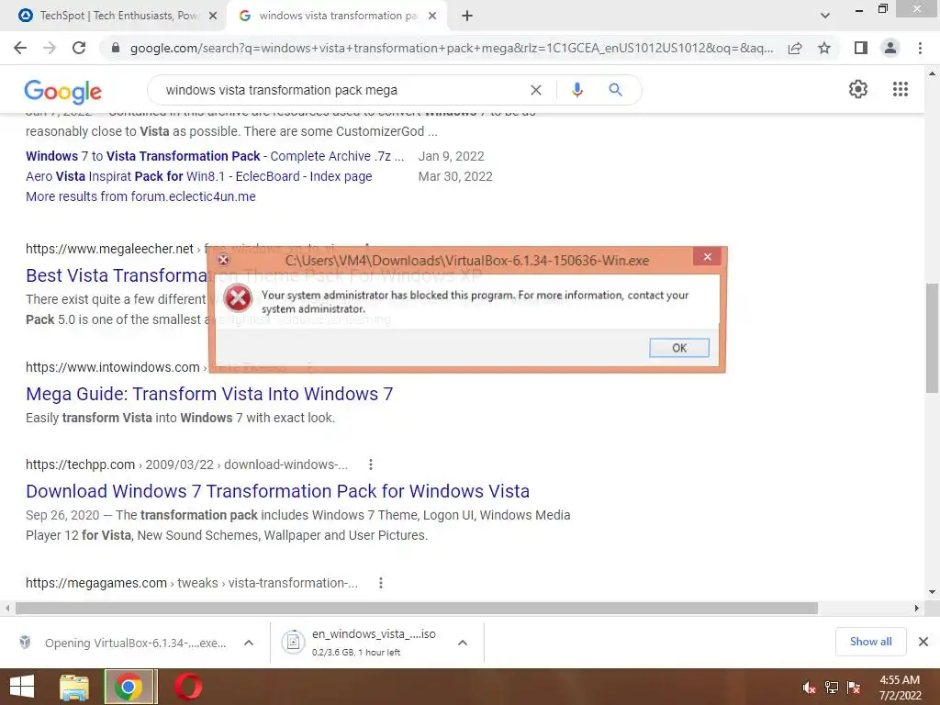940x705 pixels.
Task: Click Show all downloads button
Action: point(870,642)
